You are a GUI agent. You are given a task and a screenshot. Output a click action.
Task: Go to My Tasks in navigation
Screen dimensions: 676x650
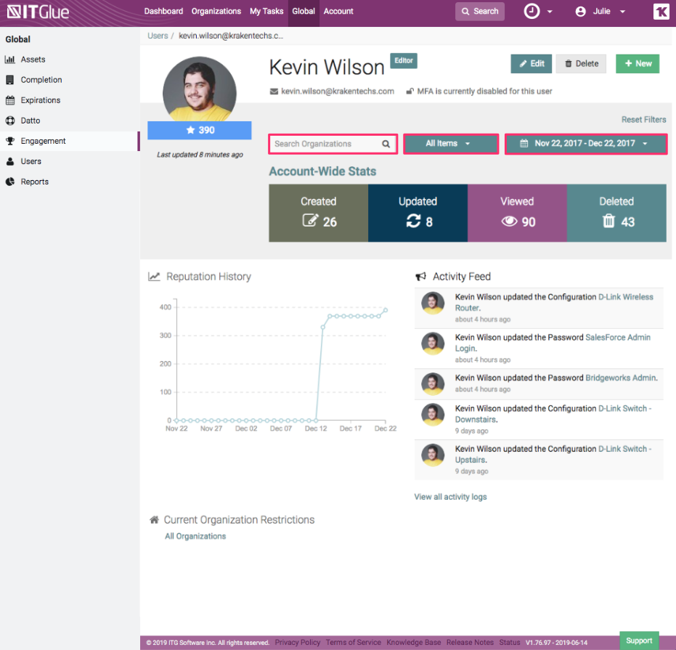266,12
